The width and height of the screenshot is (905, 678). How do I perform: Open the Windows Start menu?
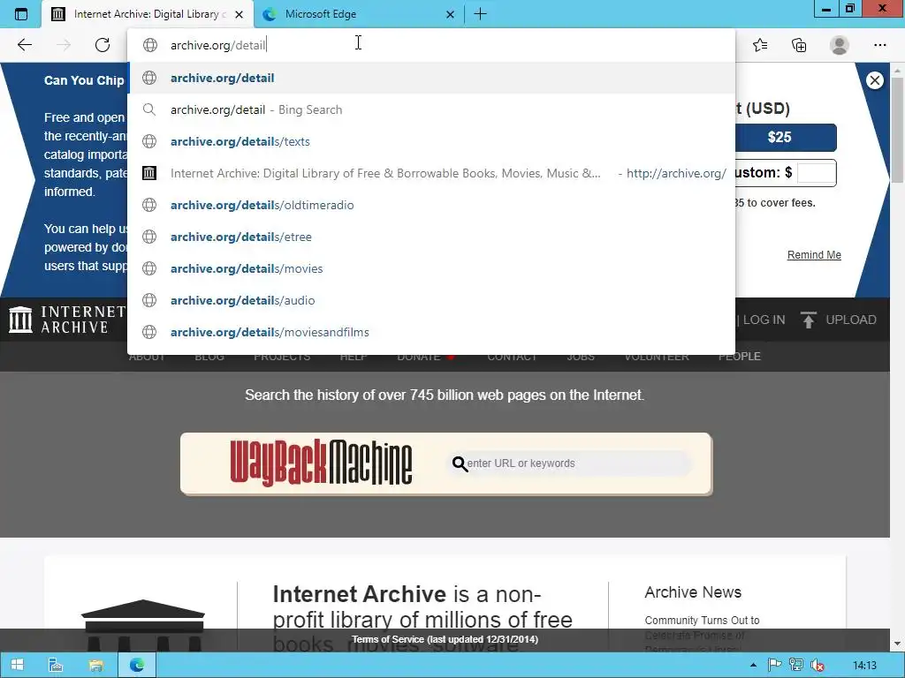[x=18, y=666]
